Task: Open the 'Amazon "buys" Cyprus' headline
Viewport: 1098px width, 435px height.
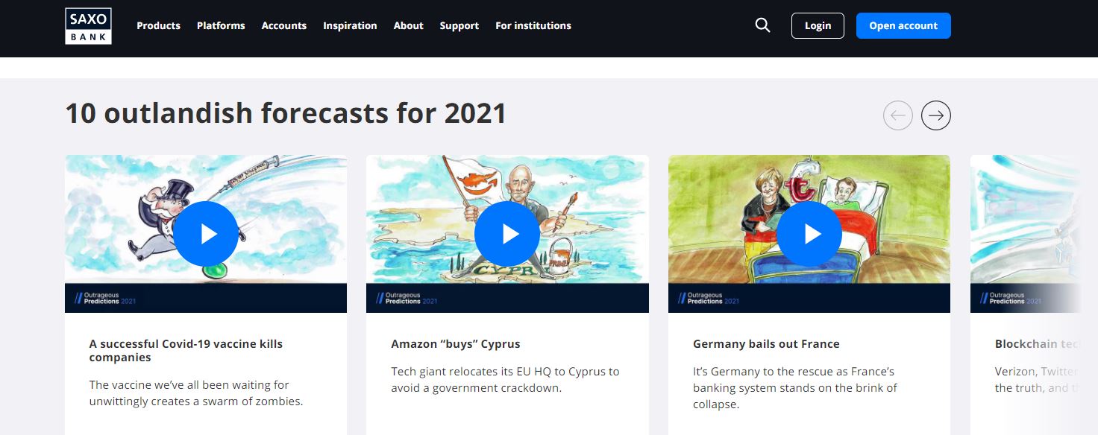Action: 456,344
